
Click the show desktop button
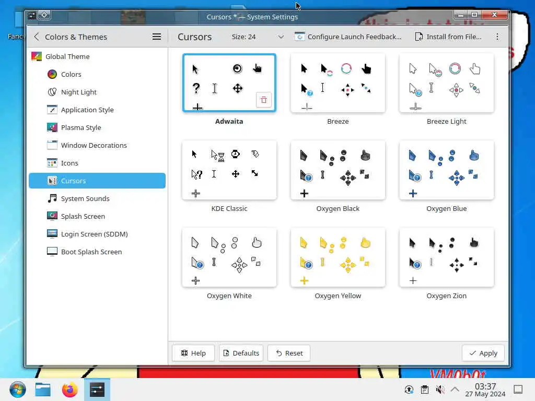point(518,390)
